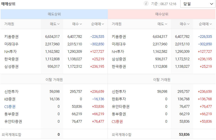Viewport: 216px width, 140px height.
Task: Click KB증권 매도 value 16,136
Action: click(x=54, y=99)
